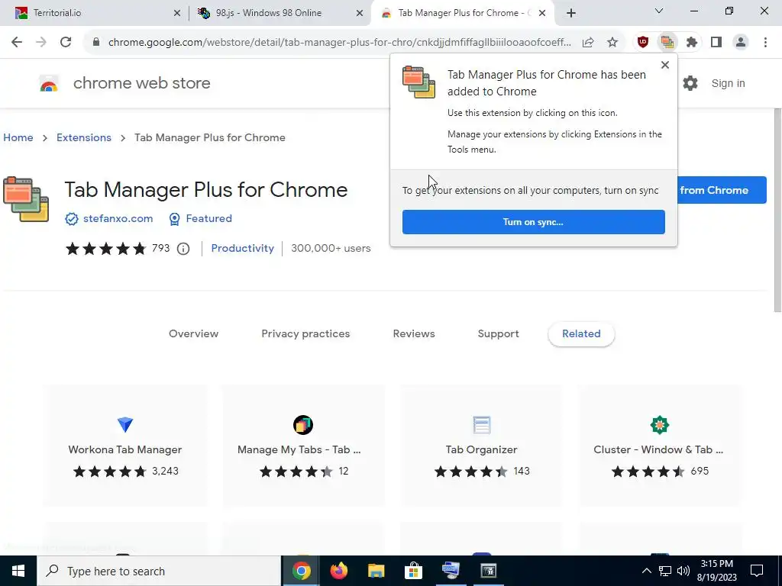The height and width of the screenshot is (586, 782).
Task: Click the Chrome Web Store logo
Action: pos(49,84)
